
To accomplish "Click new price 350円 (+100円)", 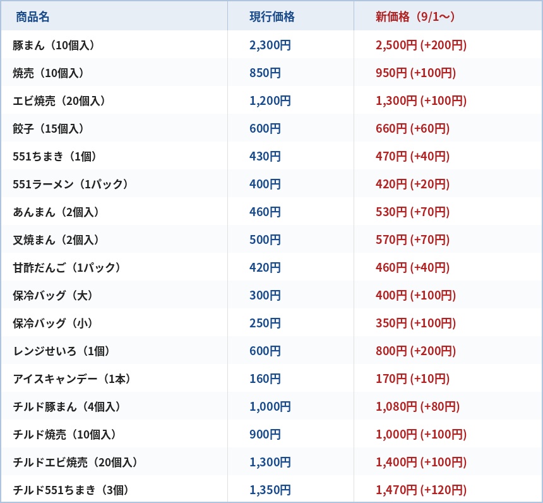I will click(415, 323).
